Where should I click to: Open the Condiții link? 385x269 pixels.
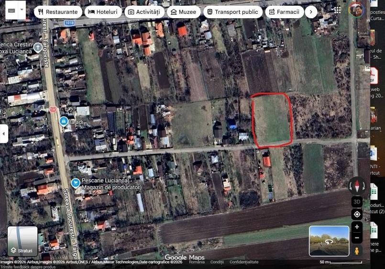(x=217, y=262)
